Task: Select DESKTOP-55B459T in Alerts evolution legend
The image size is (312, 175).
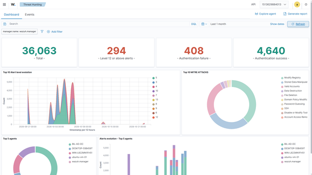Action: 293,148
